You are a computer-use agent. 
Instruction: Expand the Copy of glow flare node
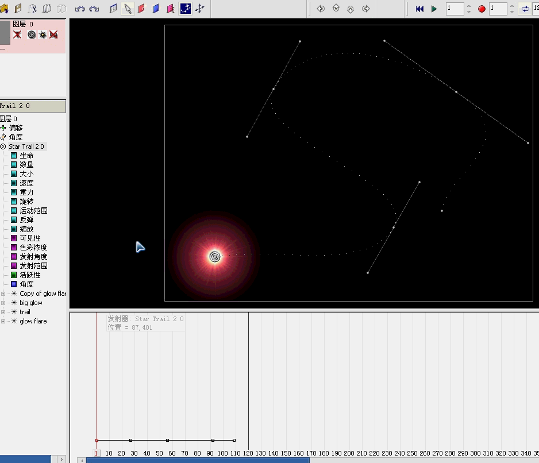click(x=3, y=294)
